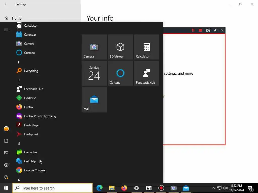Click the Type here to search box
This screenshot has width=258, height=193.
point(52,188)
